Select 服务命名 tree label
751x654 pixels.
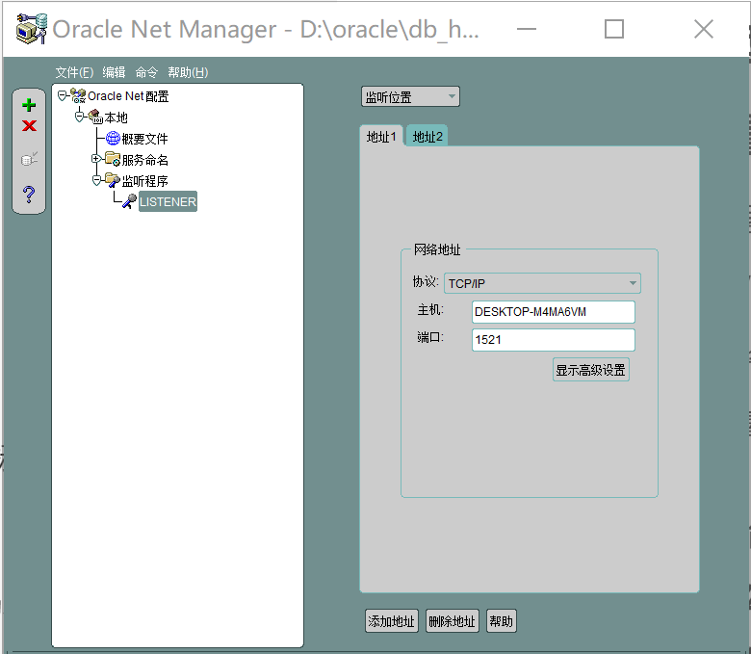[144, 160]
